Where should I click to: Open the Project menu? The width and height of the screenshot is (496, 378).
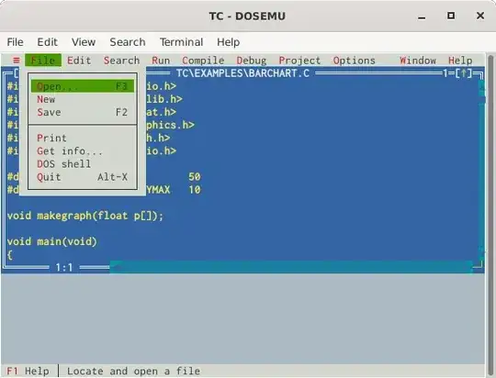pos(299,60)
